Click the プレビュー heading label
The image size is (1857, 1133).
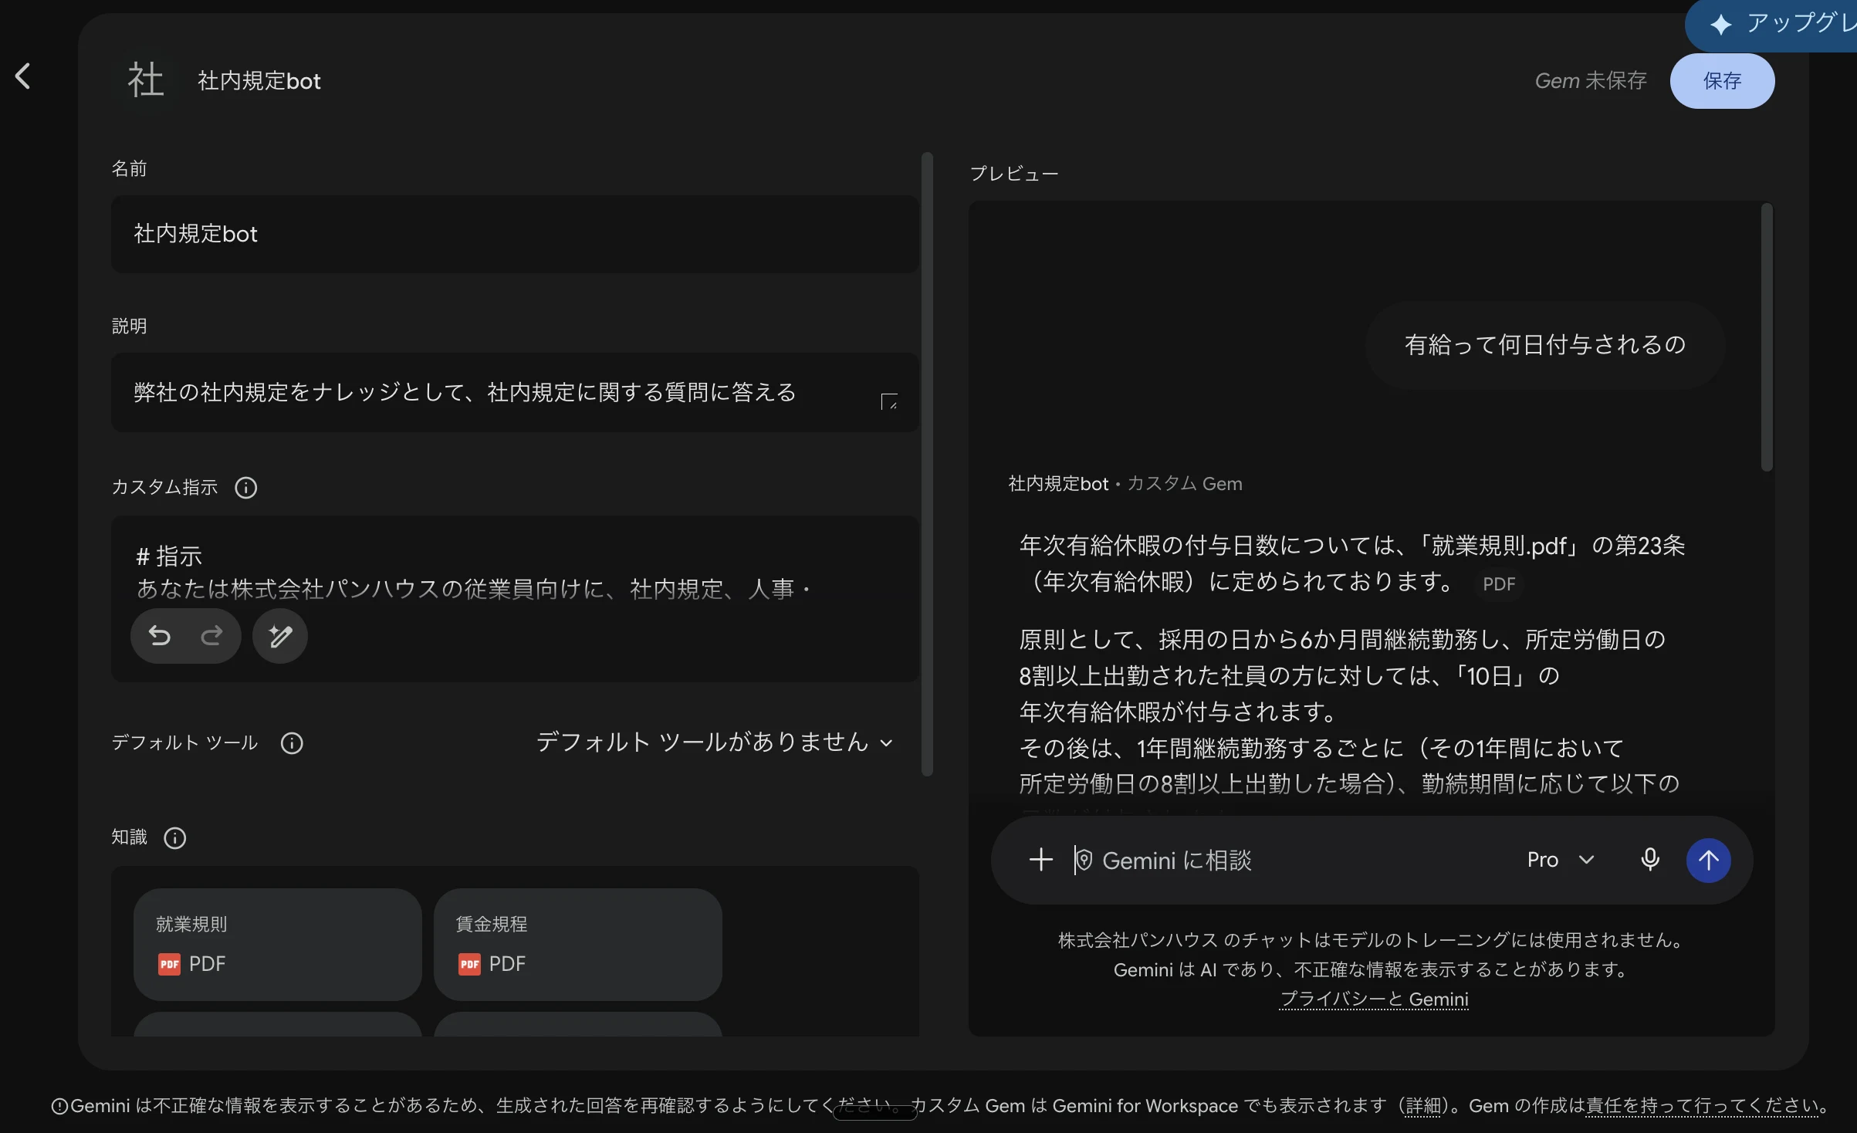(1014, 174)
